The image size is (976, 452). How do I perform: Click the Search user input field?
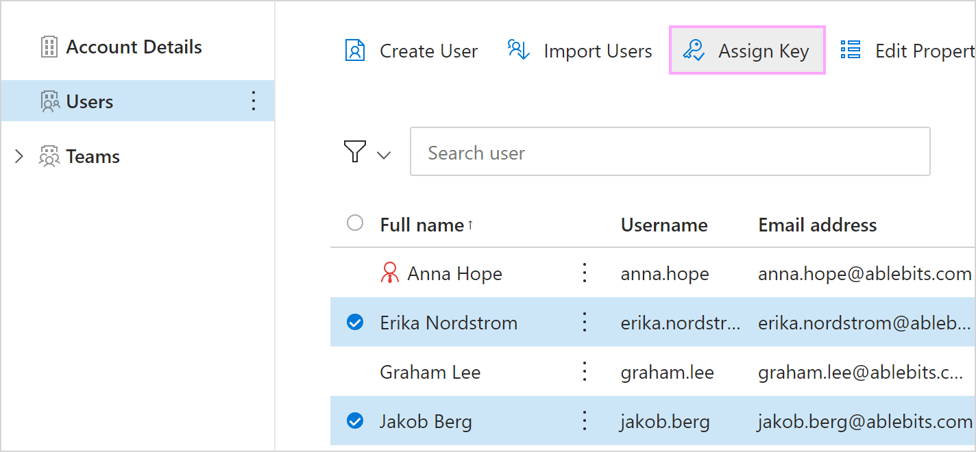tap(670, 151)
